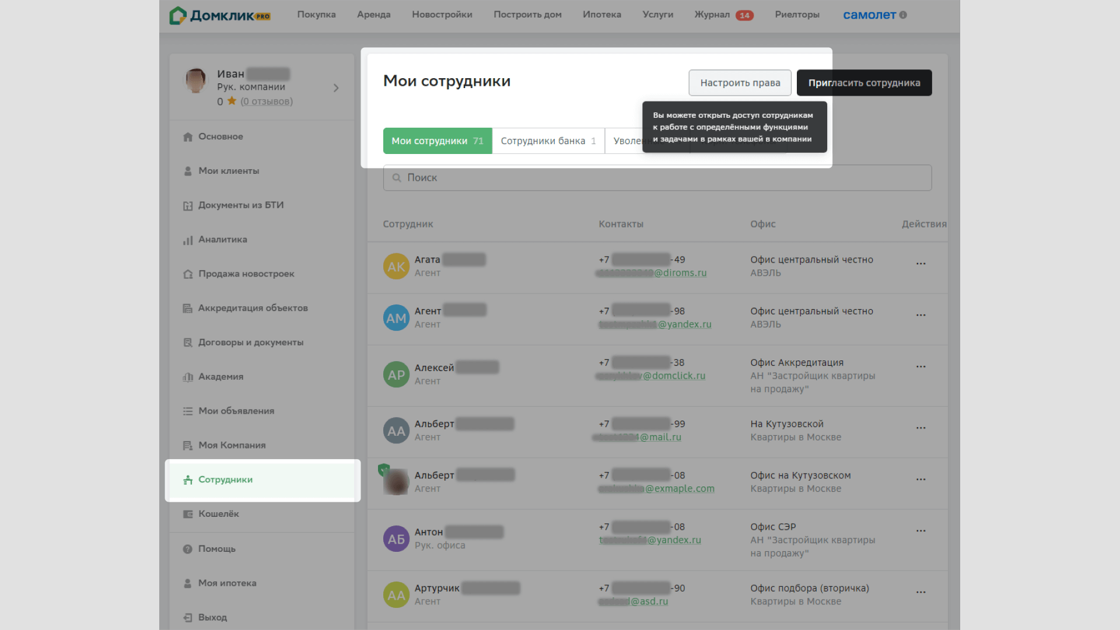Expand the Иван profile chevron
This screenshot has width=1120, height=630.
click(336, 88)
